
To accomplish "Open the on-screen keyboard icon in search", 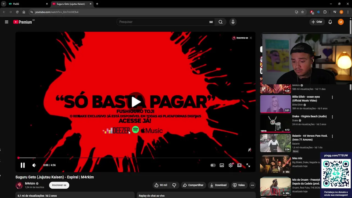I will pos(211,22).
